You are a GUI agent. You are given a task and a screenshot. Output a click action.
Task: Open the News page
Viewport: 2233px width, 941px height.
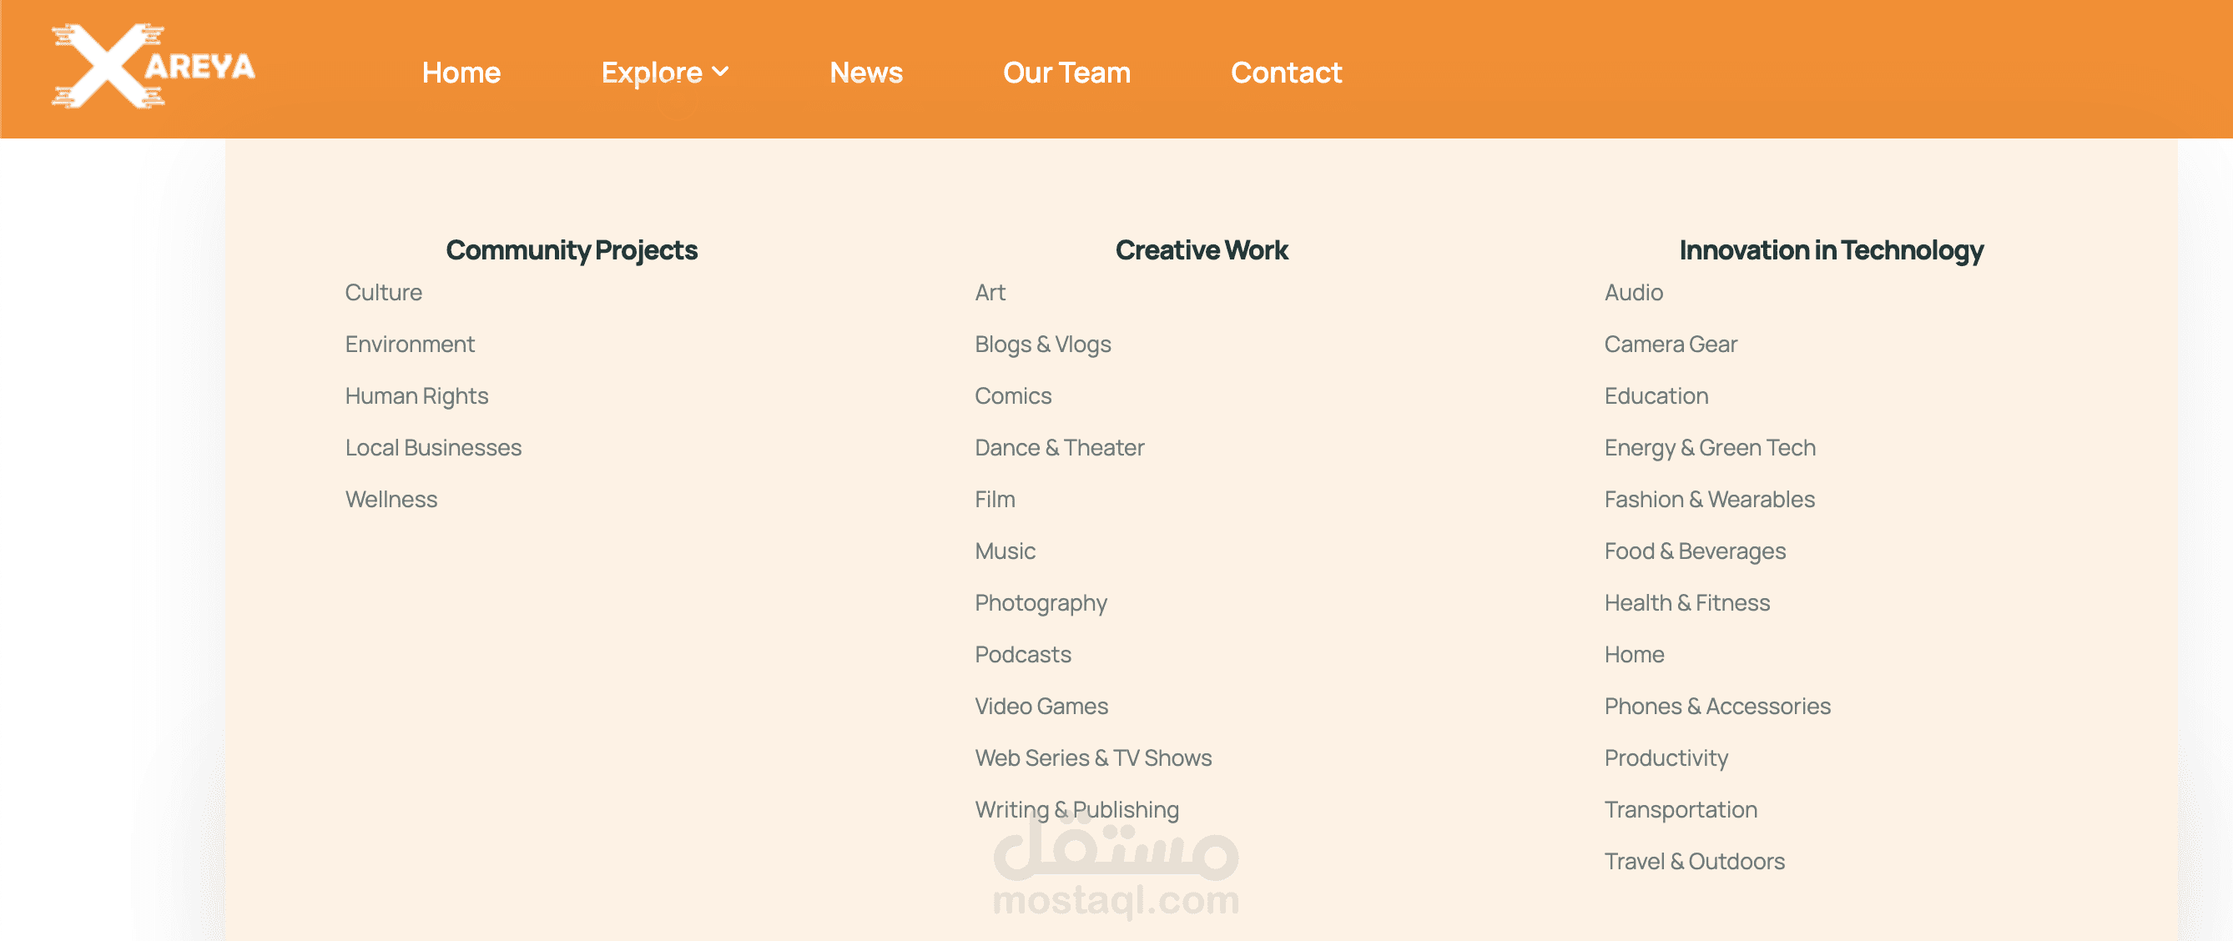(866, 72)
